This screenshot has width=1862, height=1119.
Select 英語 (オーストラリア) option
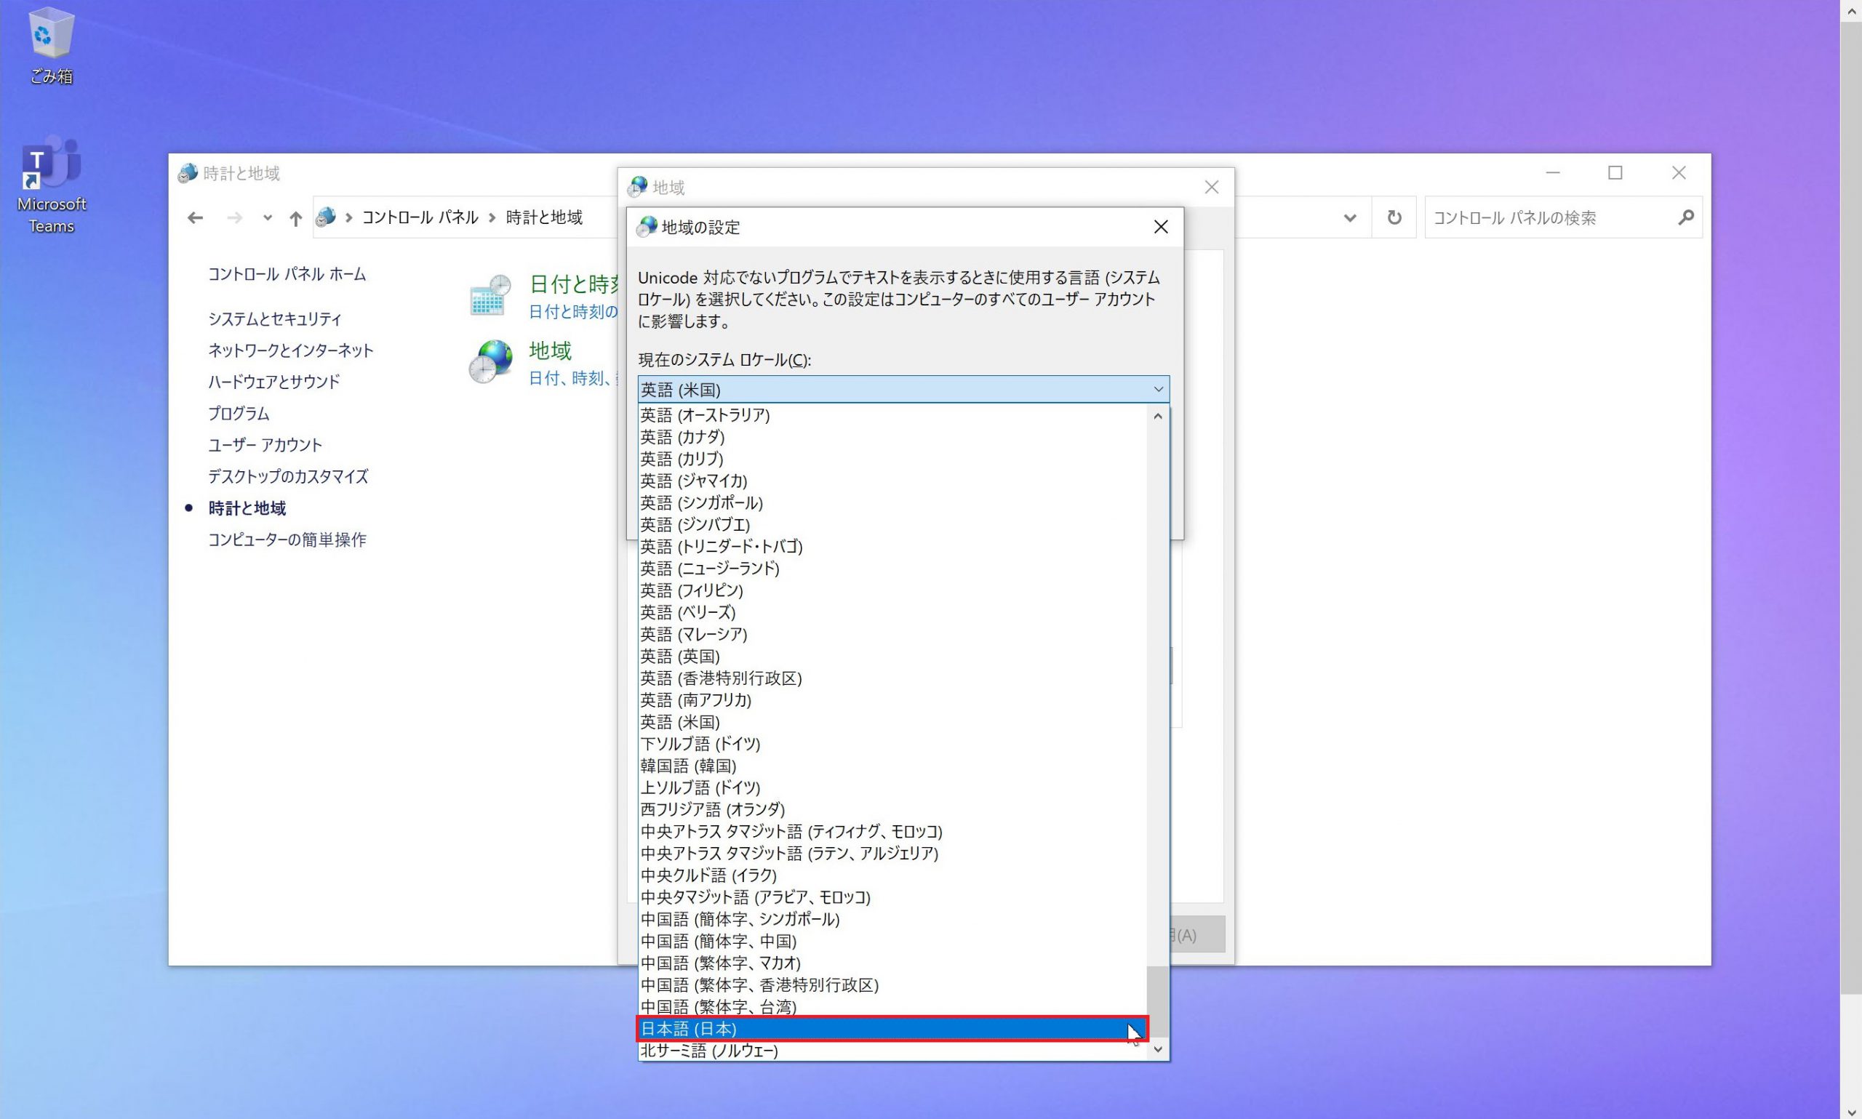892,415
